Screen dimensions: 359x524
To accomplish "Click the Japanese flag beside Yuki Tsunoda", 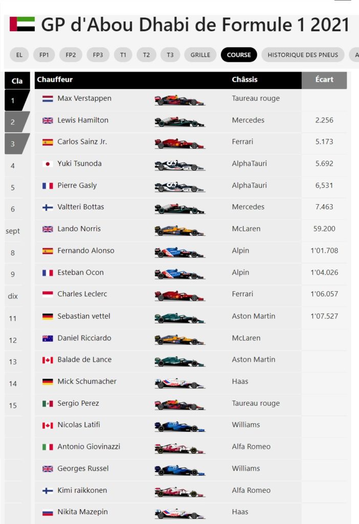I will tap(48, 164).
